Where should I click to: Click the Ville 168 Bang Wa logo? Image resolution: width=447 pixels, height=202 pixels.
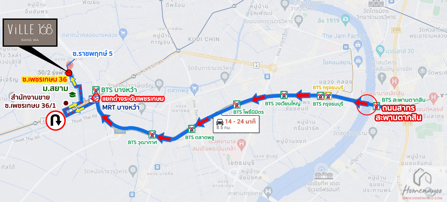(x=30, y=32)
